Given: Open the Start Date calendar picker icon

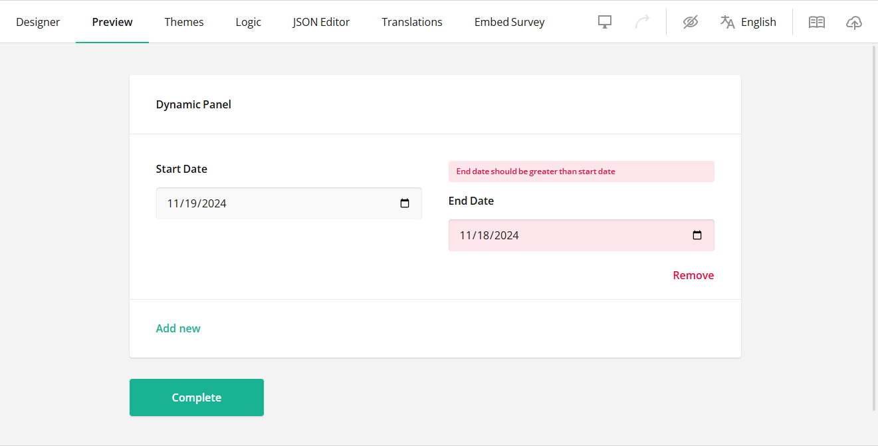Looking at the screenshot, I should 405,203.
